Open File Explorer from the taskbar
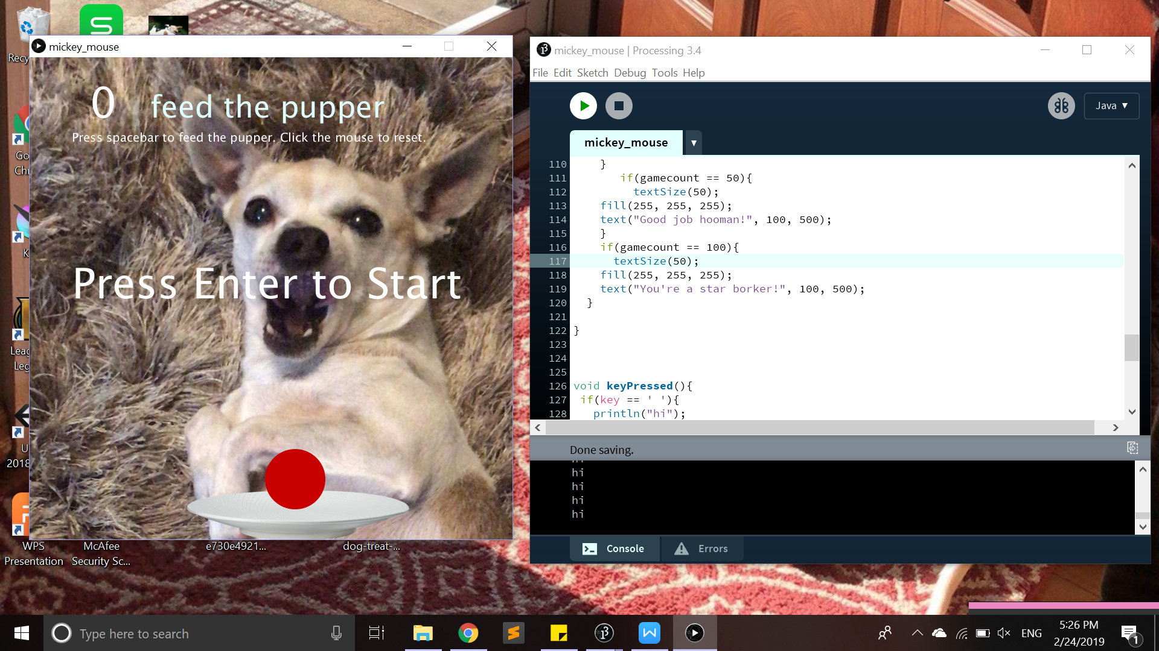 click(423, 633)
